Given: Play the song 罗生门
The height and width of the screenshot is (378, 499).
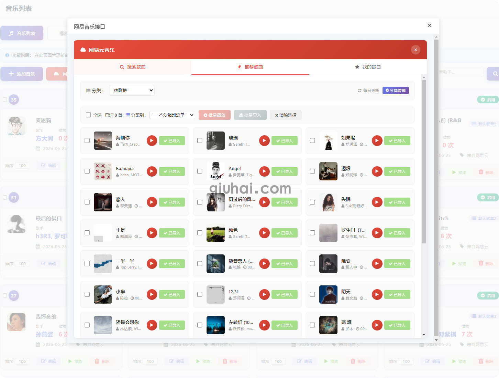Looking at the screenshot, I should tap(377, 233).
